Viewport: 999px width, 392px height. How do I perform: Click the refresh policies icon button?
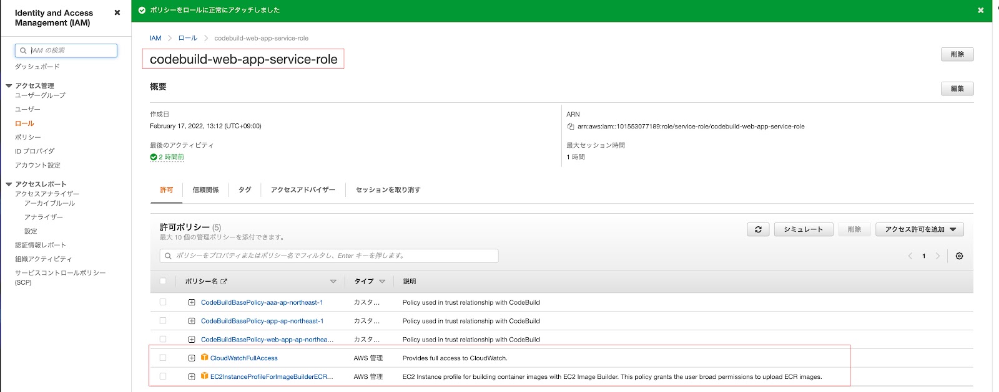point(758,229)
